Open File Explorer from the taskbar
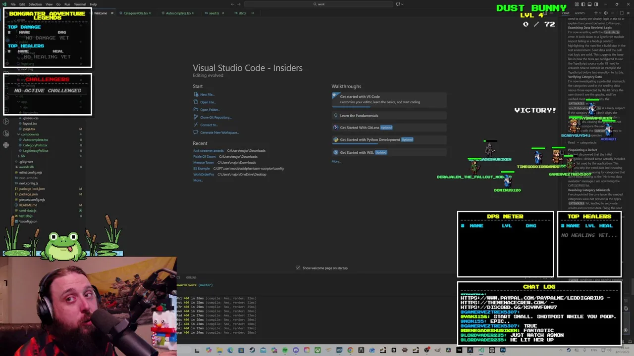Screen dimensions: 634x356 click(x=219, y=350)
